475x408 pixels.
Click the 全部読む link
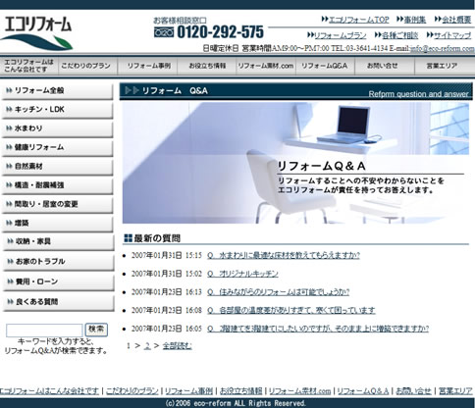point(177,345)
